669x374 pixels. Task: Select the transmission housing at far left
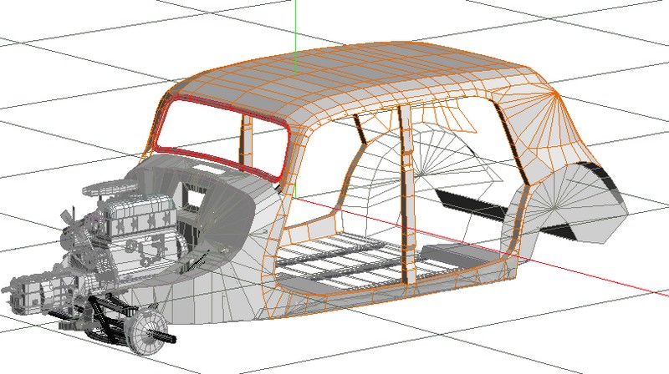click(x=25, y=294)
